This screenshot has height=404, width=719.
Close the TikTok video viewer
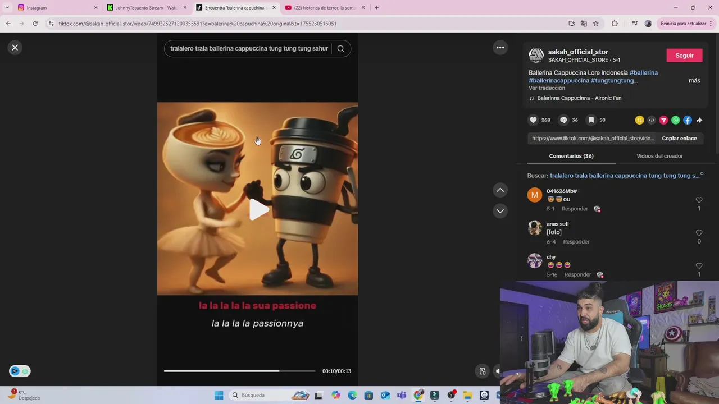click(x=15, y=48)
